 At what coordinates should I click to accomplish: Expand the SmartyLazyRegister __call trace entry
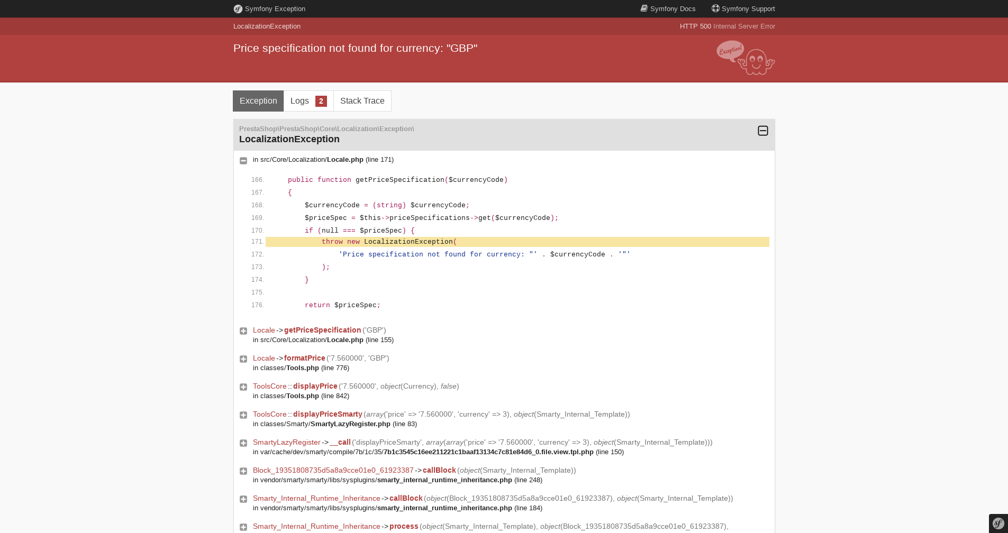(243, 443)
